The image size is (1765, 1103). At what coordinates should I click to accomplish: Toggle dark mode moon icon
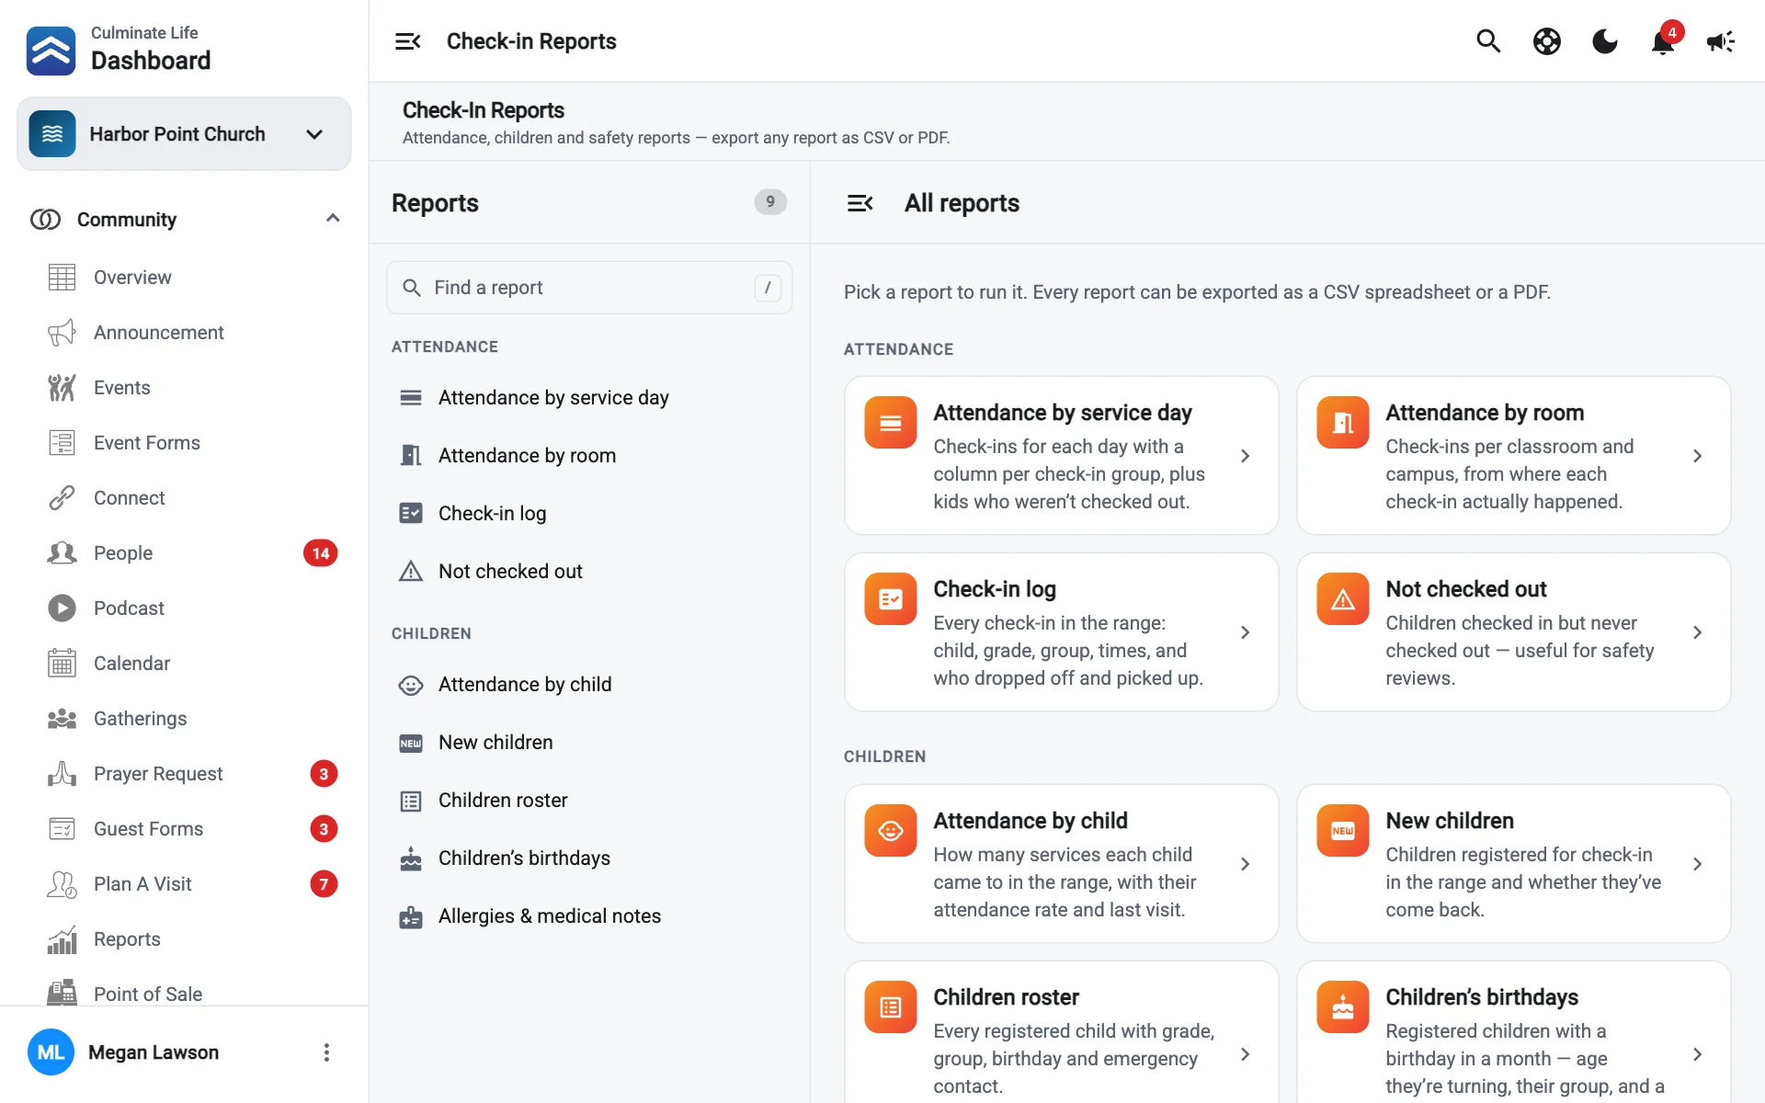1605,41
